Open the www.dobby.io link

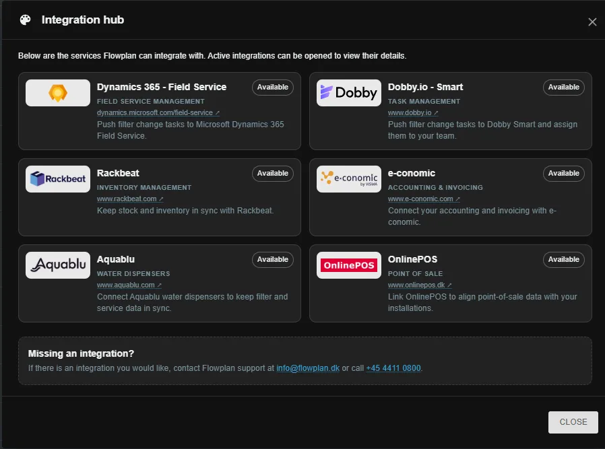[x=413, y=112]
